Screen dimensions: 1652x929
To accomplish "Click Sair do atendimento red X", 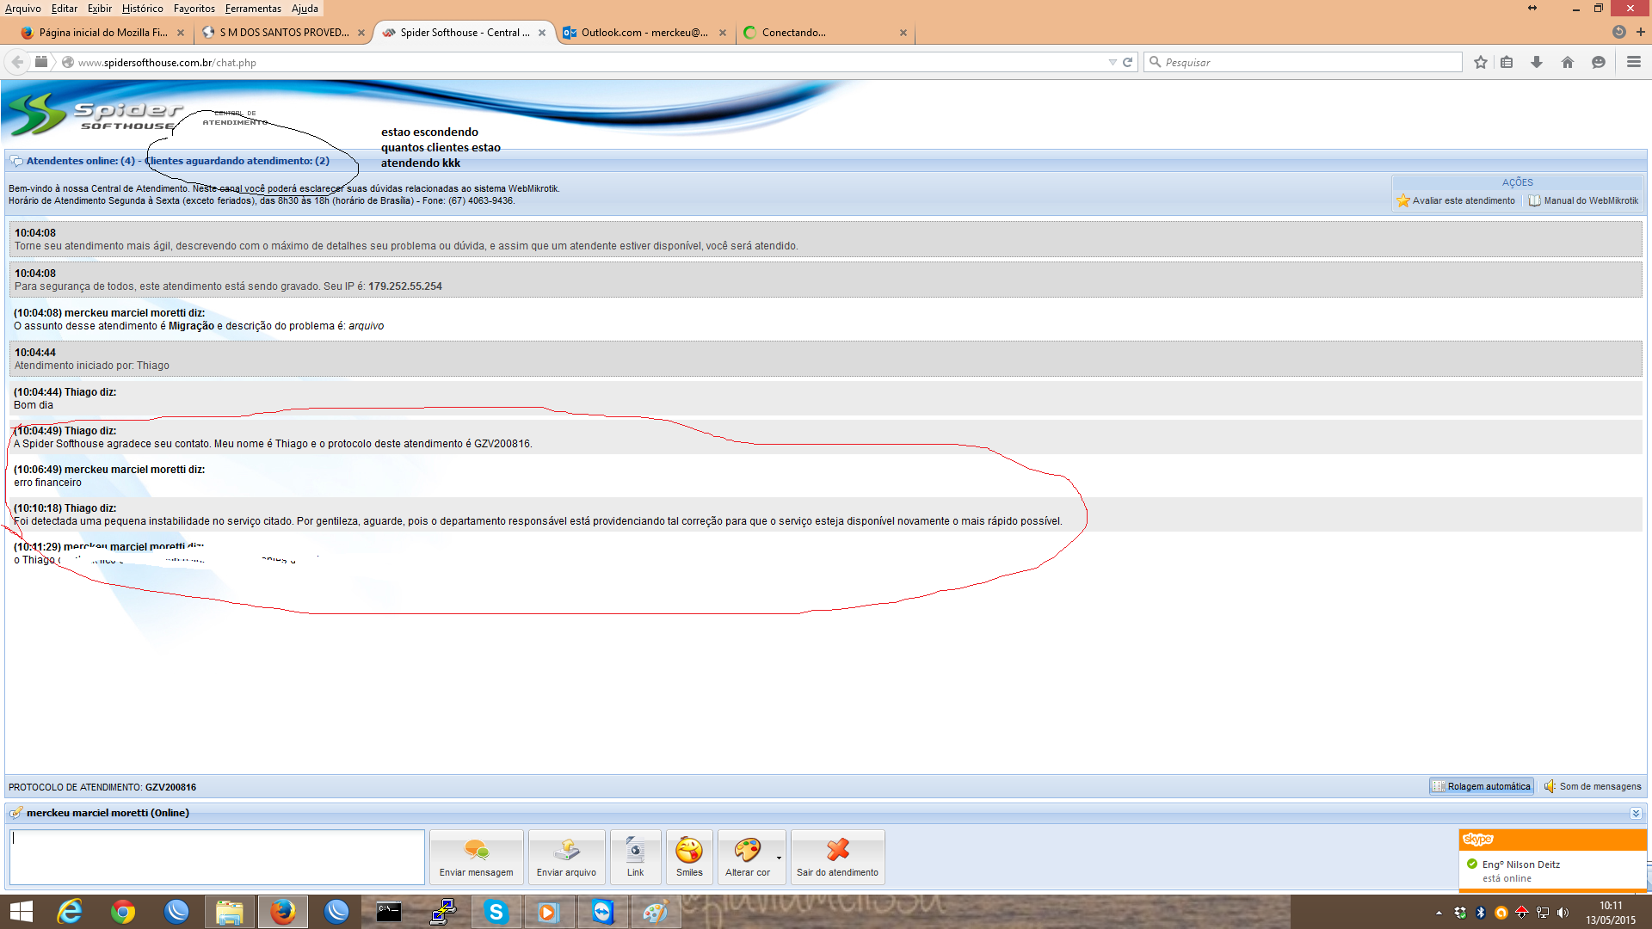I will (x=837, y=850).
